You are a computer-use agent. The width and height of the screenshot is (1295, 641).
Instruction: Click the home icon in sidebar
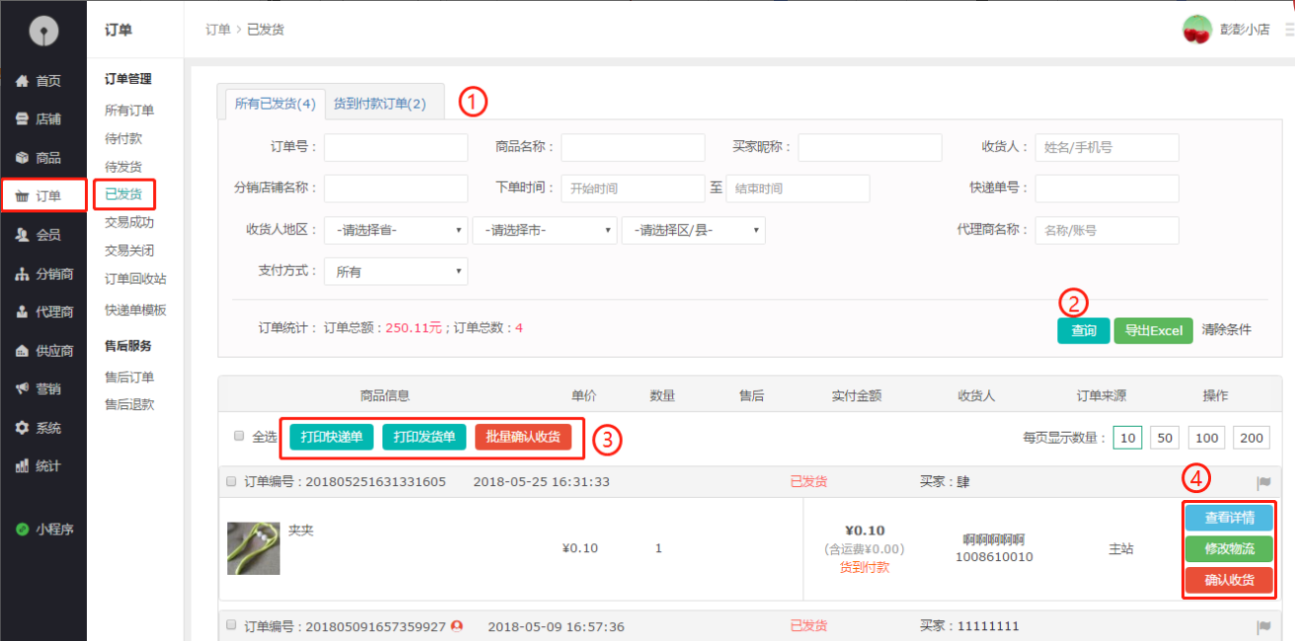click(x=22, y=81)
